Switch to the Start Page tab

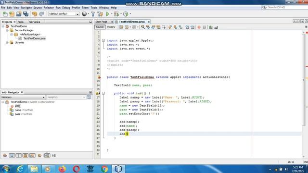(x=102, y=22)
